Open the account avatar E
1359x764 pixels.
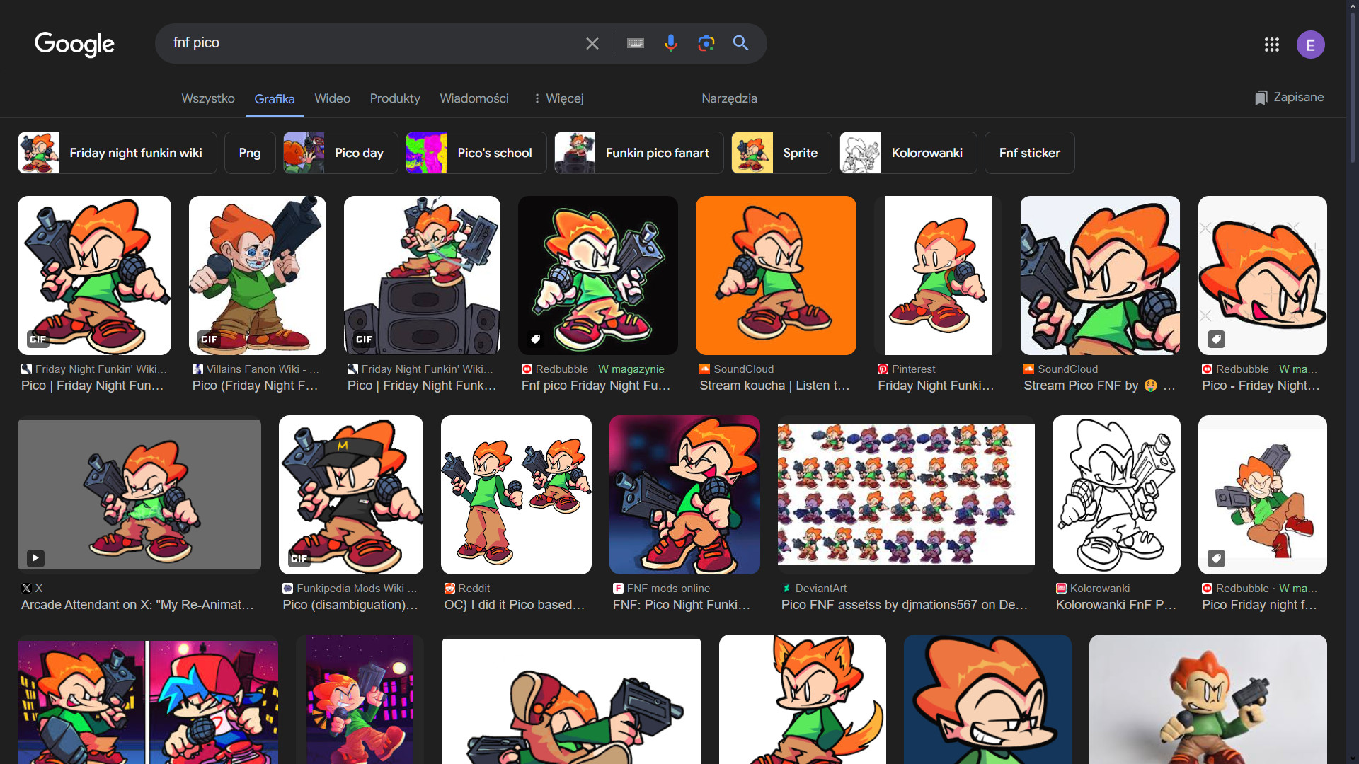1311,45
